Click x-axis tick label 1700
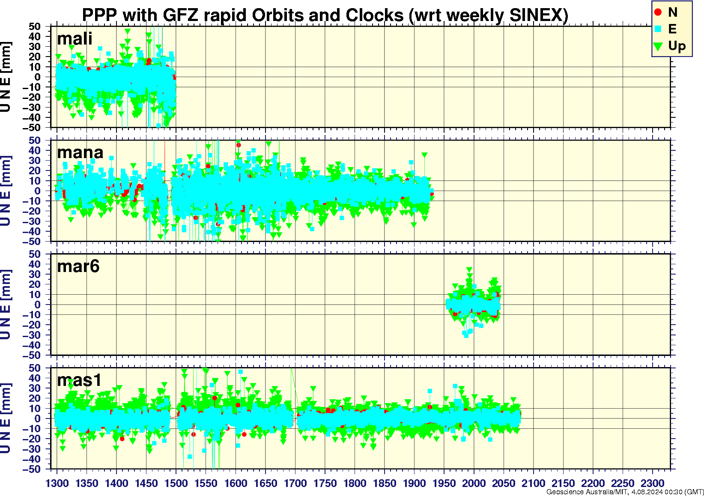Screen dimensions: 704x496 point(295,483)
